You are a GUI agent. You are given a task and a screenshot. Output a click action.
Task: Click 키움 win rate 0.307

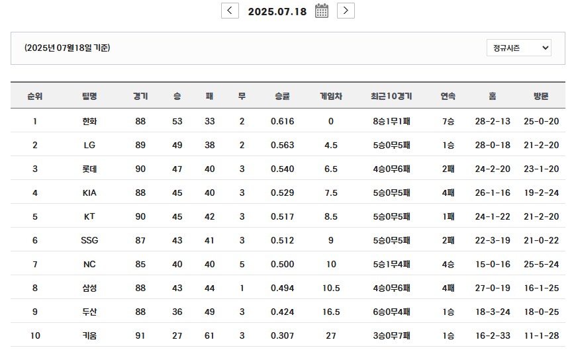[282, 335]
